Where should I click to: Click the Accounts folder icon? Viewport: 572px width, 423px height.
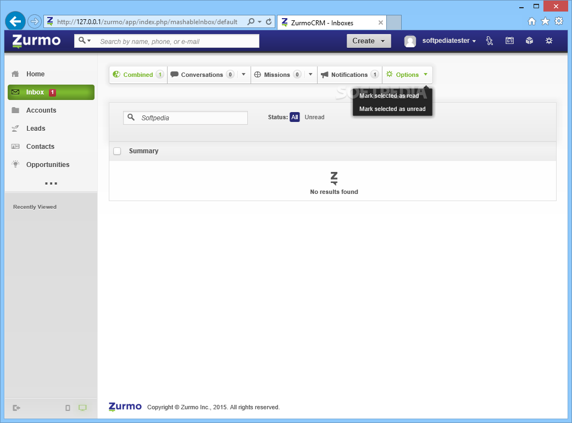click(15, 110)
